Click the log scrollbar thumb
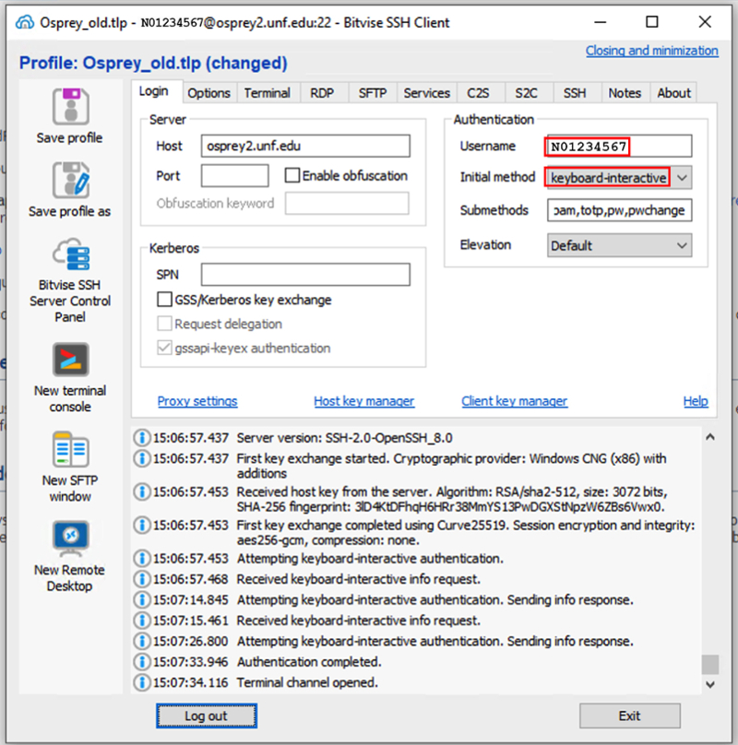Viewport: 738px width, 745px height. click(710, 664)
